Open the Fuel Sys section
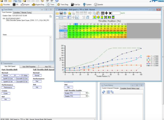This screenshot has width=164, height=120. [75, 5]
